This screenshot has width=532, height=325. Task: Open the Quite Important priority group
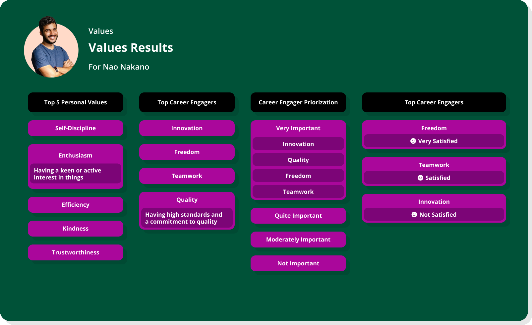point(298,216)
